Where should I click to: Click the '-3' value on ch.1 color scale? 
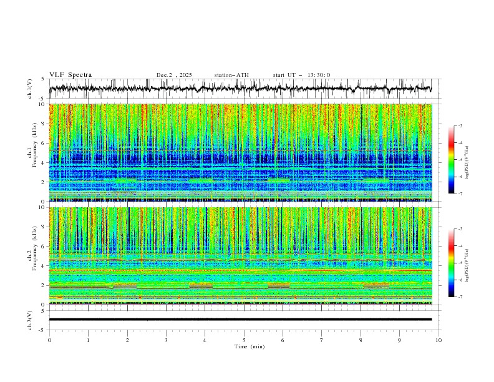point(460,125)
